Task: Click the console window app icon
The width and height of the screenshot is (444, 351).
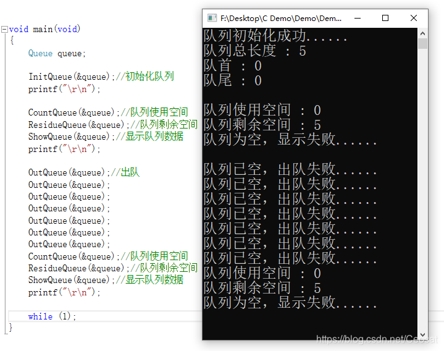Action: point(212,18)
